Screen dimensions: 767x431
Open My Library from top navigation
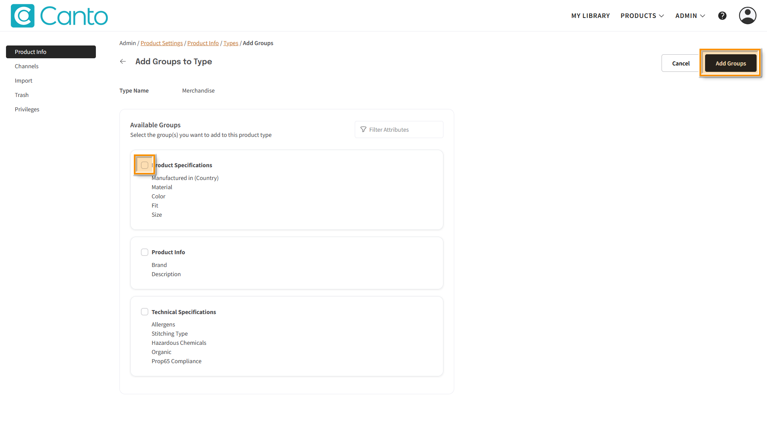tap(590, 16)
